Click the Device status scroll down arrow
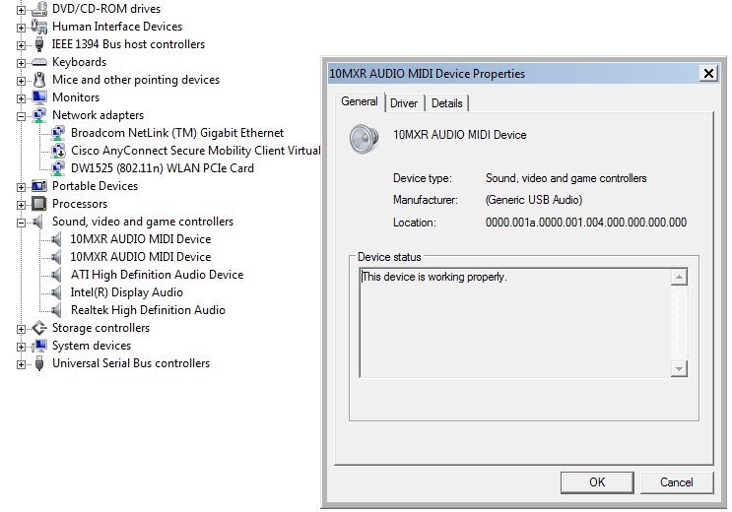Viewport: 732px width, 512px height. [x=679, y=368]
